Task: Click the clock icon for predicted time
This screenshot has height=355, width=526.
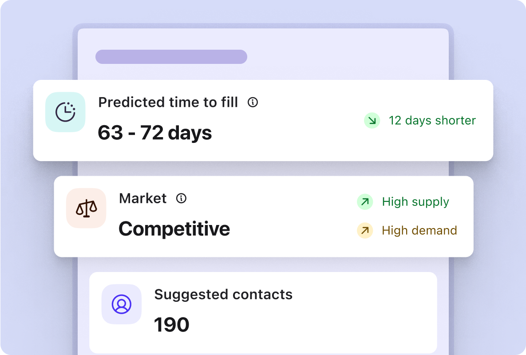Action: pyautogui.click(x=65, y=112)
